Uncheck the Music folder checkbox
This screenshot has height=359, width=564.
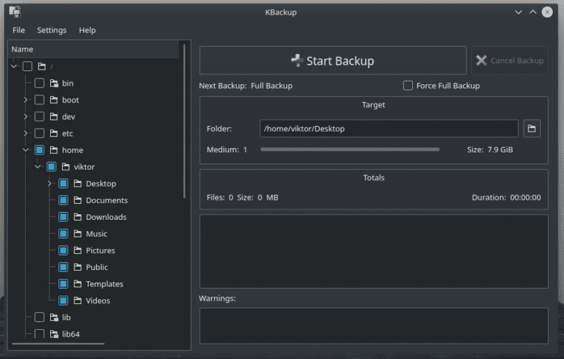(63, 234)
